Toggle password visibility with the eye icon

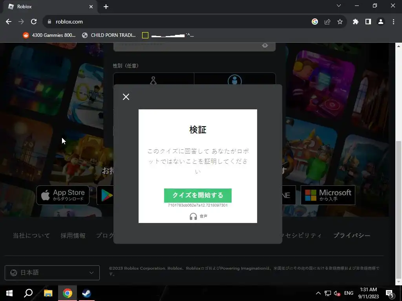point(265,45)
